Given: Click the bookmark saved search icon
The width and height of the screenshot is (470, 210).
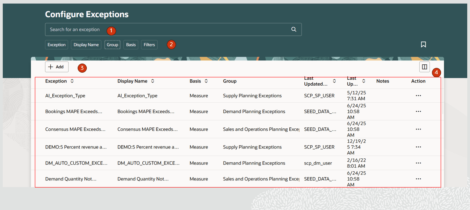Looking at the screenshot, I should click(423, 45).
